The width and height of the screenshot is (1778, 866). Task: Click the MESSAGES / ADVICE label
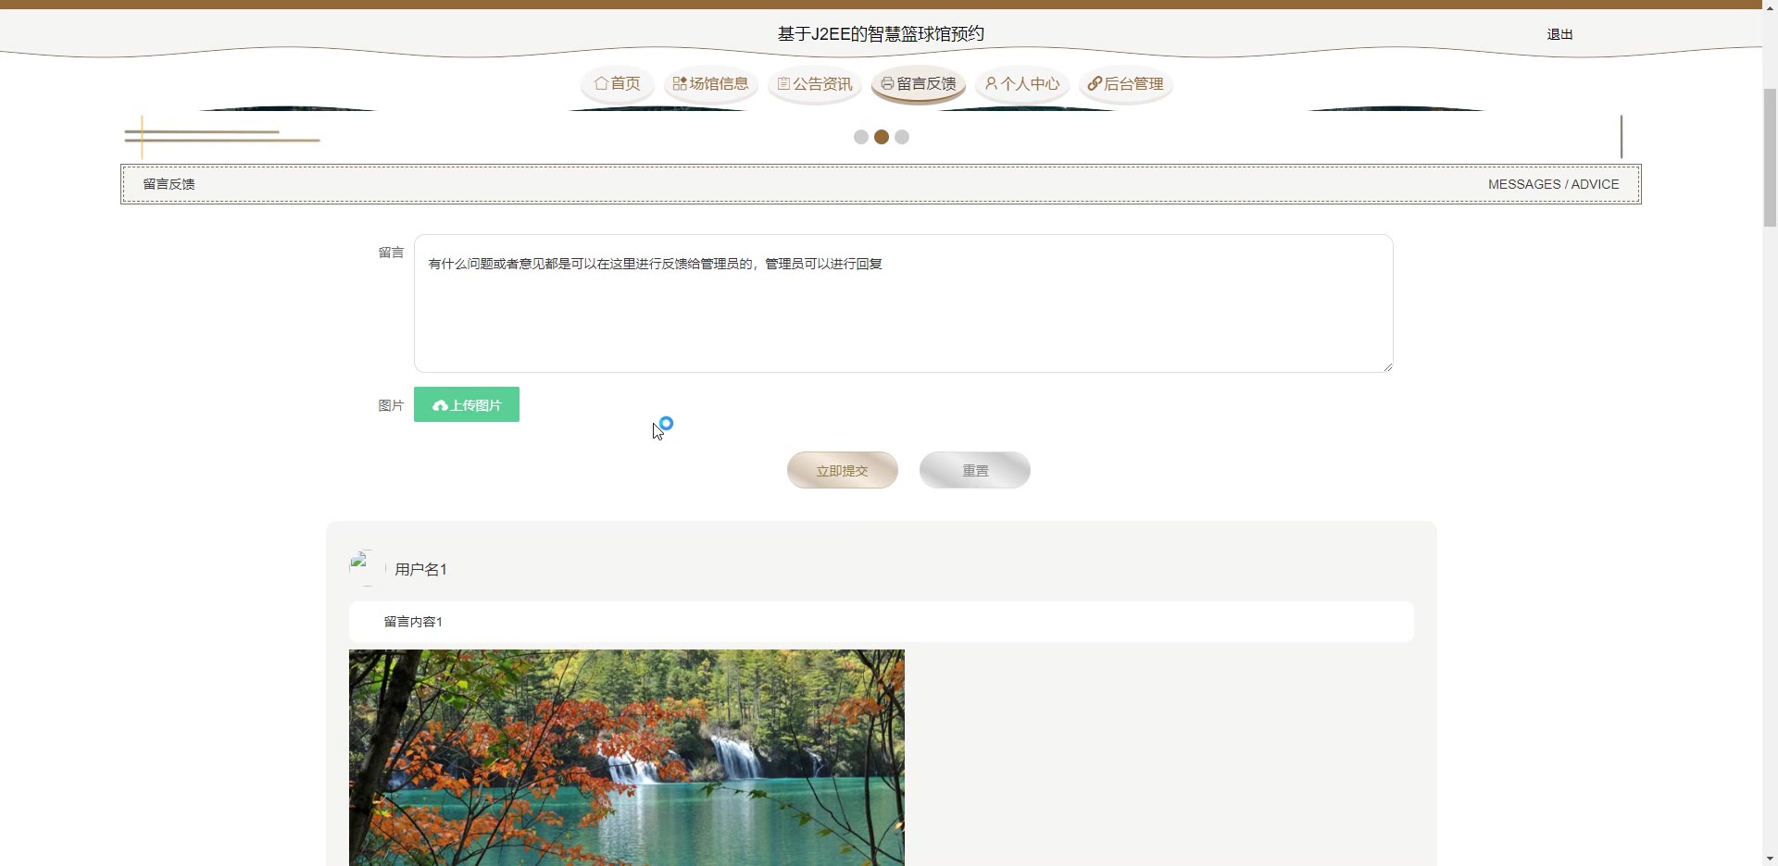pos(1554,184)
